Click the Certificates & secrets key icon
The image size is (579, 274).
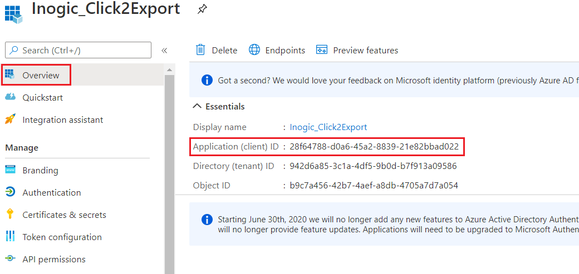click(10, 215)
